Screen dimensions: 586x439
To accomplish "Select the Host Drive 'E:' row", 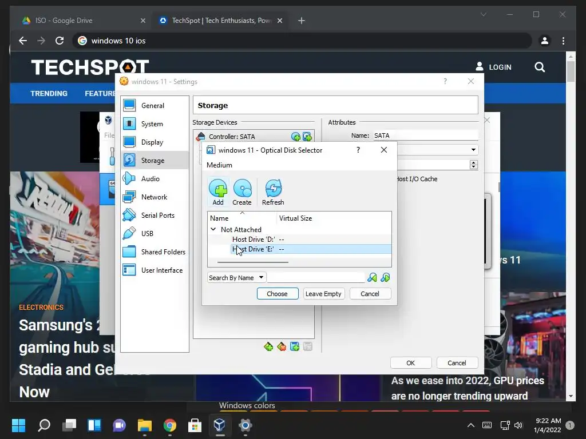I will [311, 249].
